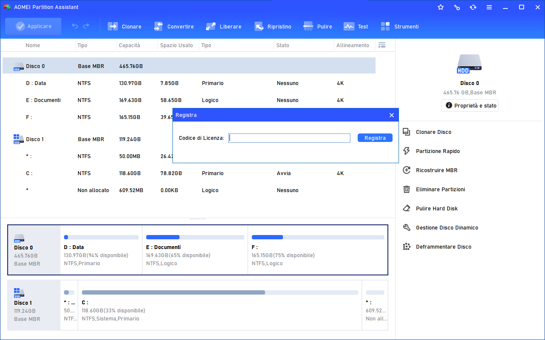Open the Test toolbar menu
Image resolution: width=545 pixels, height=340 pixels.
click(356, 26)
